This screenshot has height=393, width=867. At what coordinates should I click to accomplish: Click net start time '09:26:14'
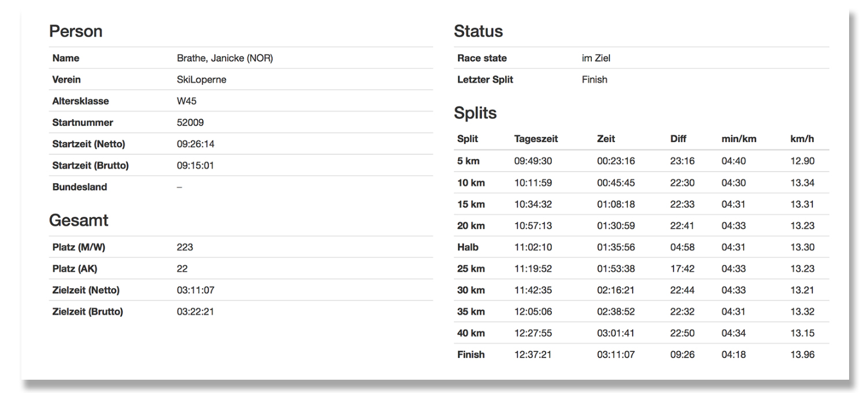tap(195, 144)
